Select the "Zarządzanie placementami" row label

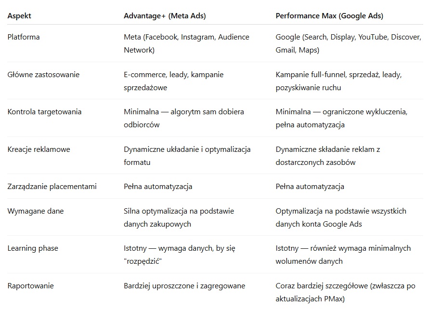click(x=52, y=187)
